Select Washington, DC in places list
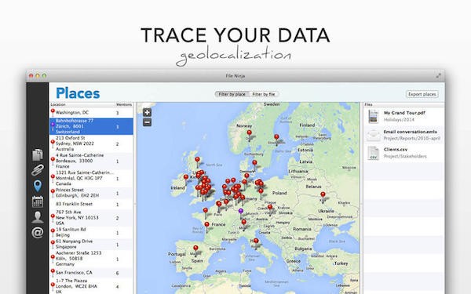This screenshot has width=471, height=294. point(91,113)
